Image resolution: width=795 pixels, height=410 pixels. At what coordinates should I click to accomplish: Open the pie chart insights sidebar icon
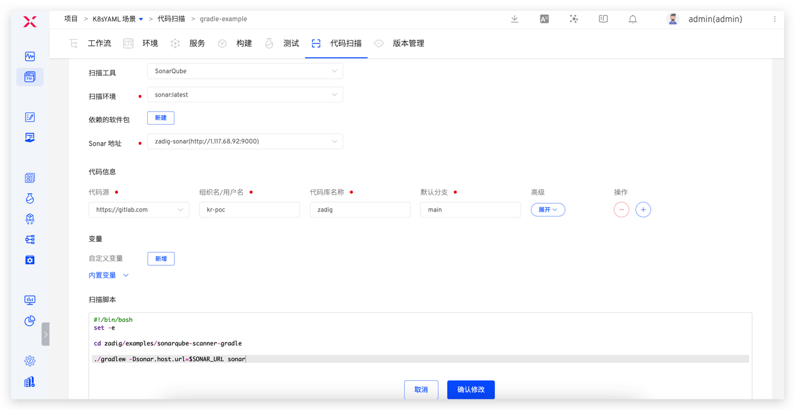[30, 321]
